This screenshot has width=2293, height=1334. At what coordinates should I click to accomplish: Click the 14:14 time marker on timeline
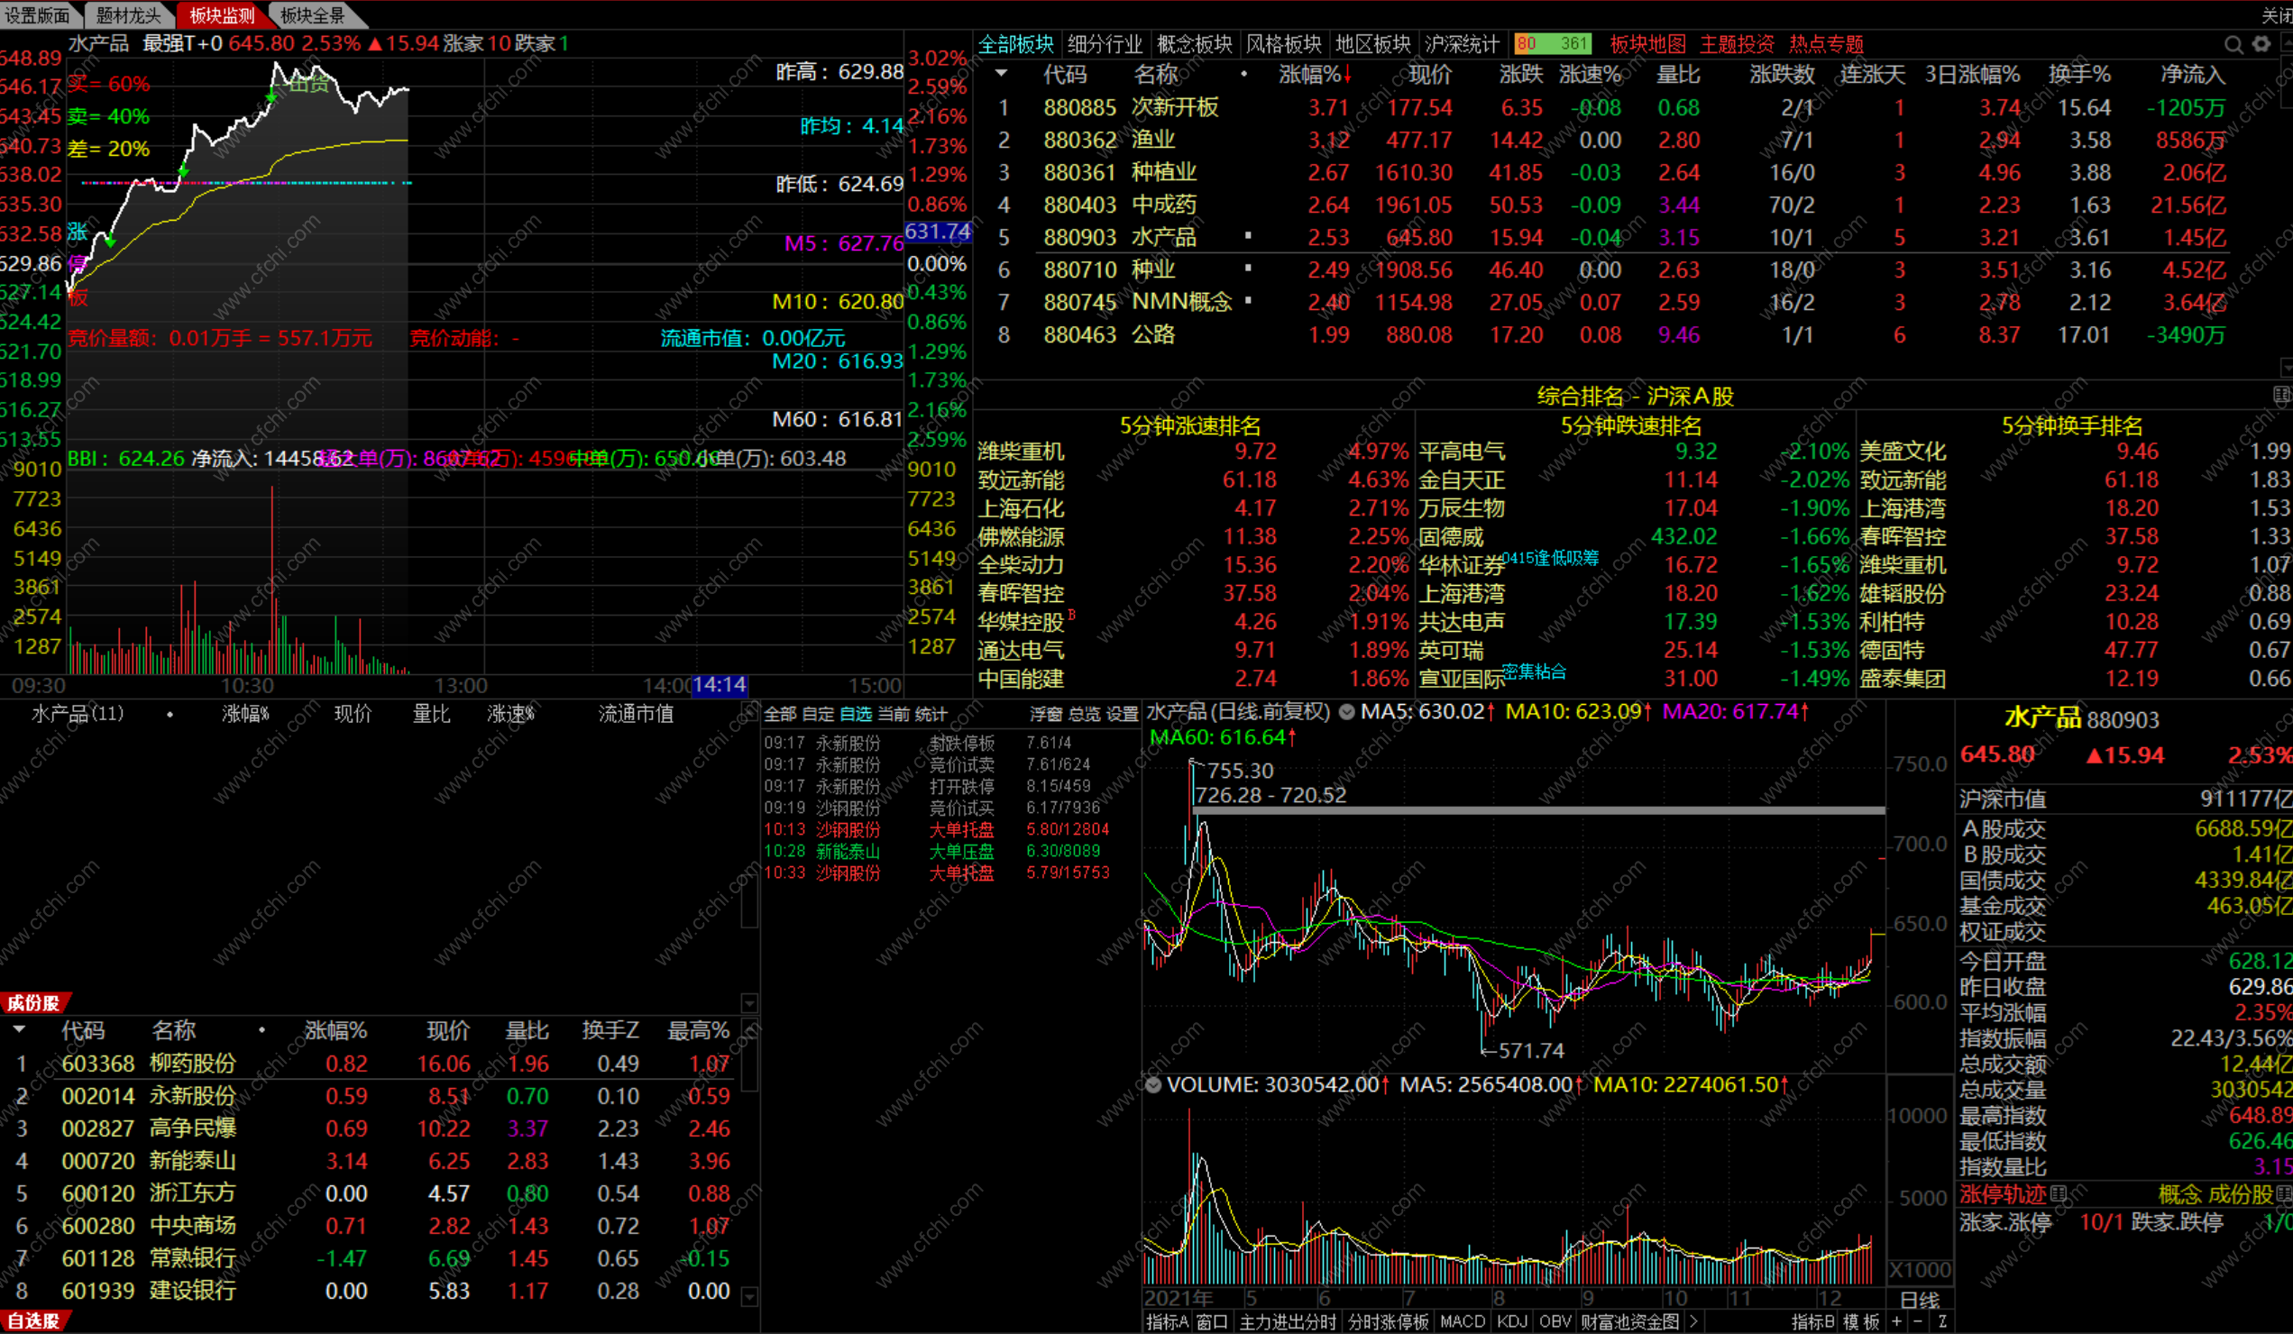[x=719, y=685]
